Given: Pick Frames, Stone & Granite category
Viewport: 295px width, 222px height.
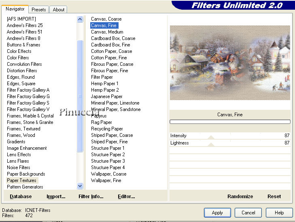Looking at the screenshot, I should pyautogui.click(x=30, y=122).
